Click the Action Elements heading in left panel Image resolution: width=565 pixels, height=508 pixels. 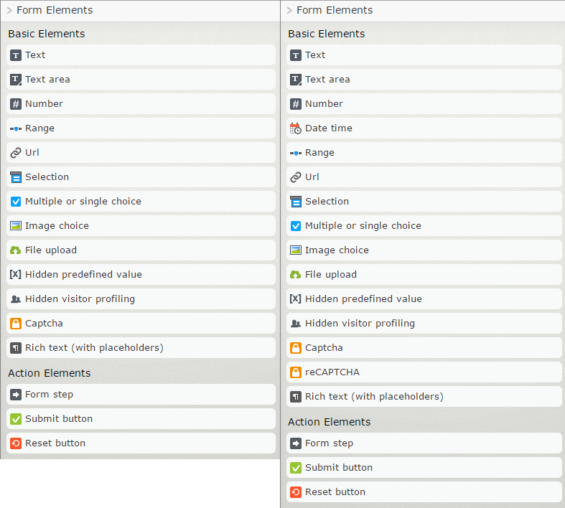(50, 373)
